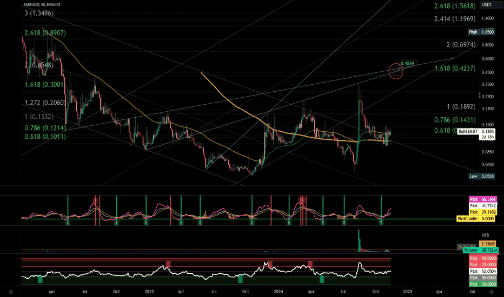
Task: Click the white Plot 41.7242 label
Action: click(482, 206)
